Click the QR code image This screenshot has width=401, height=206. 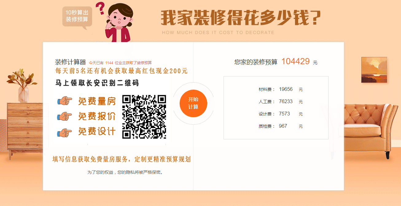pyautogui.click(x=144, y=117)
